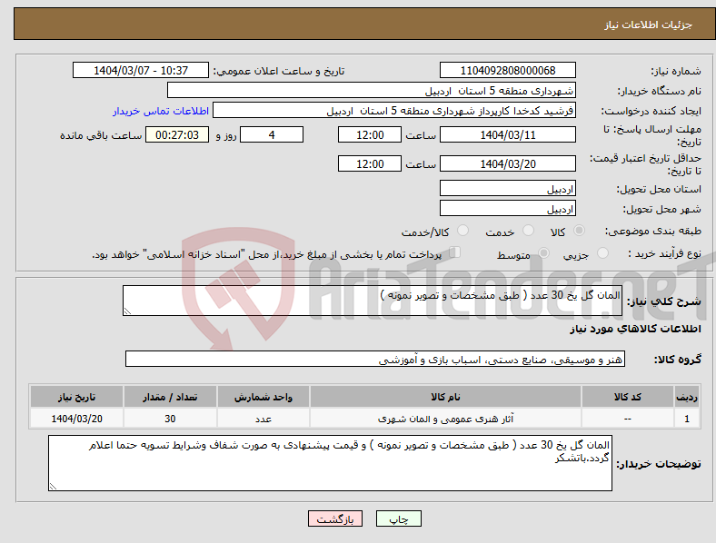Click the requester field فرشید کدخدا

point(394,111)
